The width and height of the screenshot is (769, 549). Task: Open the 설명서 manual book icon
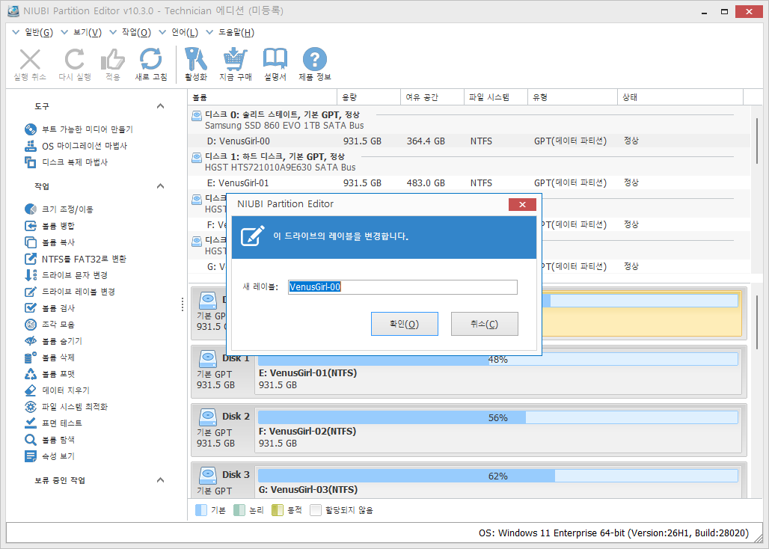[x=275, y=59]
